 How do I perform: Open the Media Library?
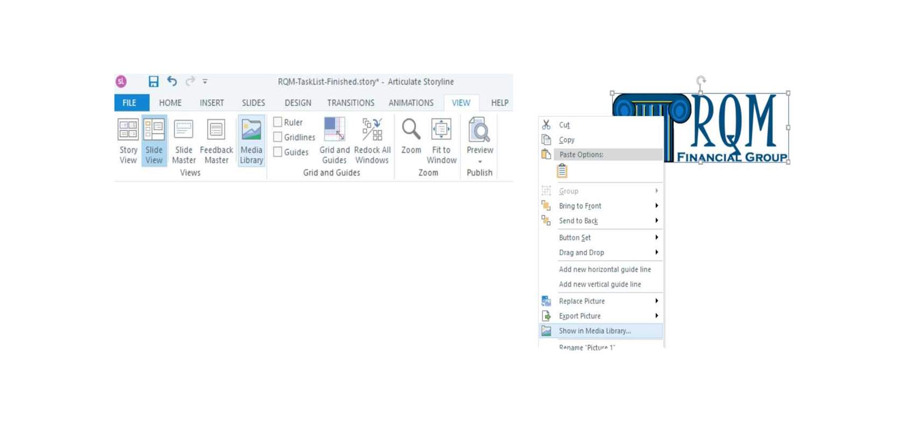pyautogui.click(x=252, y=141)
